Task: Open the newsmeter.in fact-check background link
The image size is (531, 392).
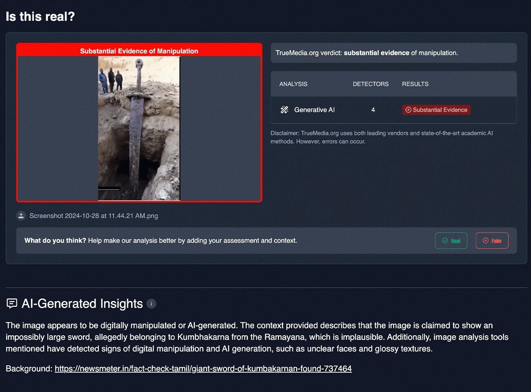Action: pyautogui.click(x=203, y=369)
